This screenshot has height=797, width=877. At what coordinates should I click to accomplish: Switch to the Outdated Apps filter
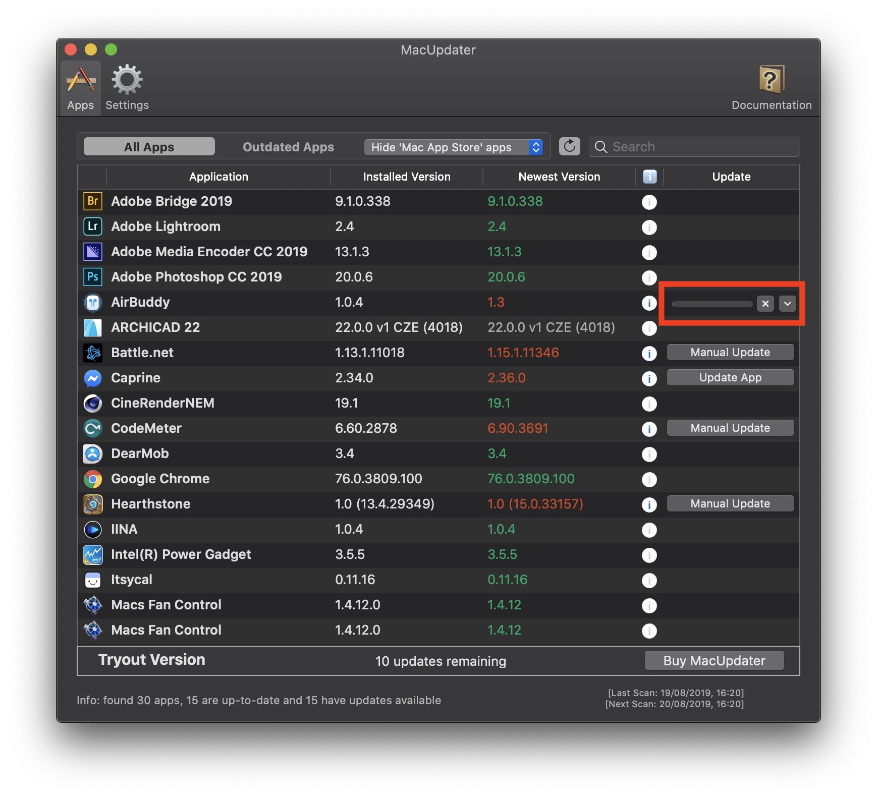(x=288, y=147)
